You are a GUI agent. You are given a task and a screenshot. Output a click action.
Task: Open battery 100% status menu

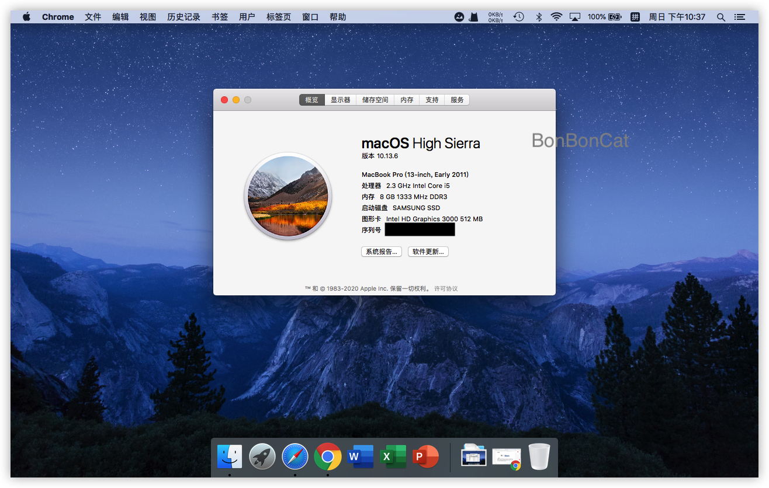click(x=605, y=17)
